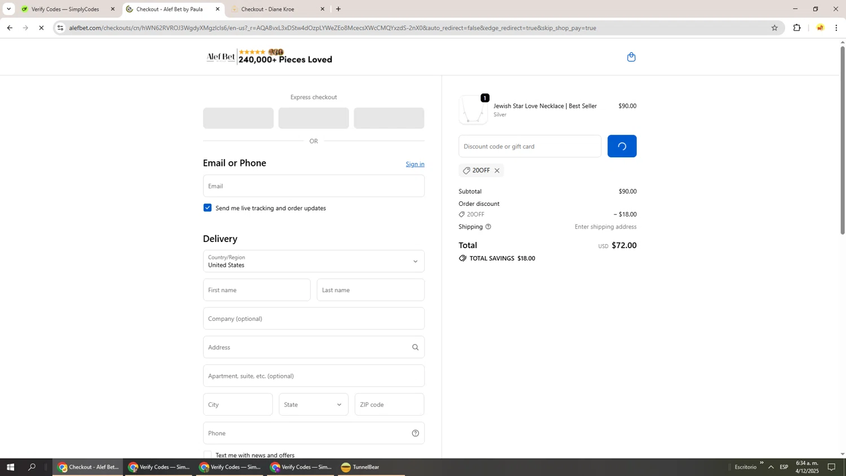This screenshot has height=476, width=846.
Task: Bookmark this page with the star icon
Action: (x=774, y=28)
